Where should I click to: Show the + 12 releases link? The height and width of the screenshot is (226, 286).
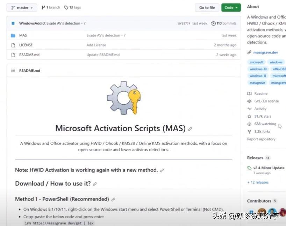point(258,182)
